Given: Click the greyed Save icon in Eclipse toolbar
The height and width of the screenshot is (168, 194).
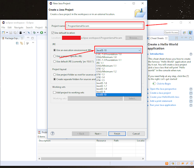Looking at the screenshot, I should [11, 32].
